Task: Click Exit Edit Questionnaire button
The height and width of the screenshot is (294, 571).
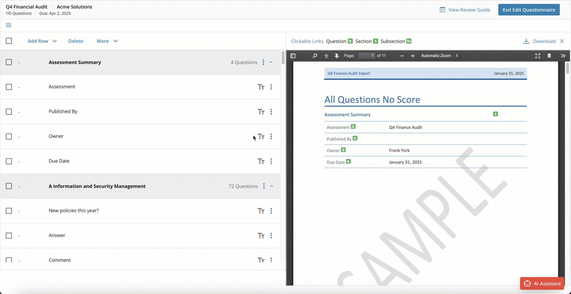Action: (529, 10)
